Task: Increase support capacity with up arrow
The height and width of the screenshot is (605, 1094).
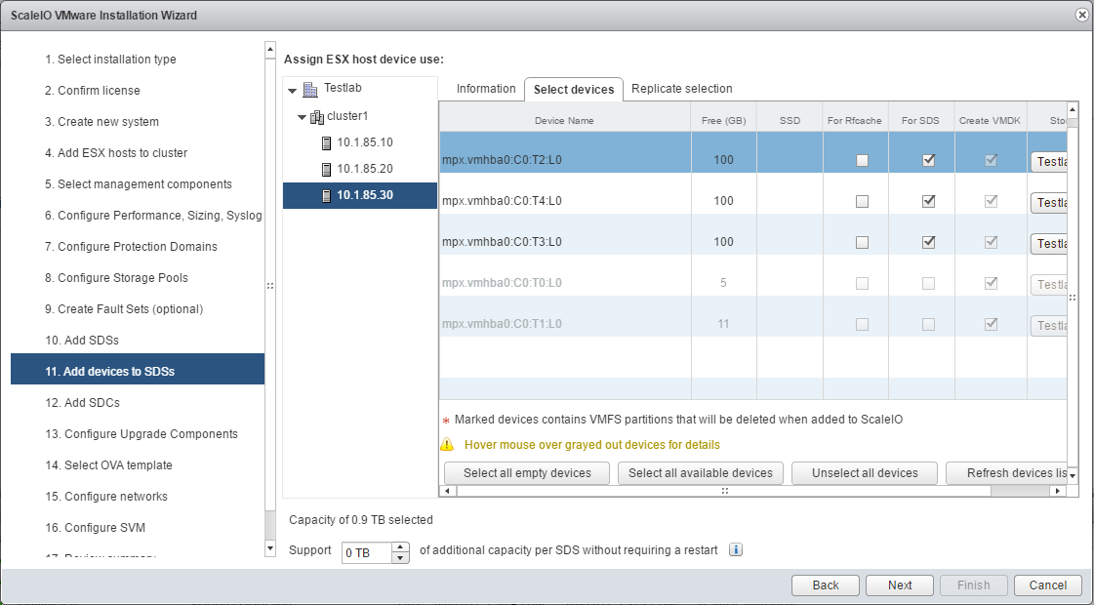Action: pos(400,547)
